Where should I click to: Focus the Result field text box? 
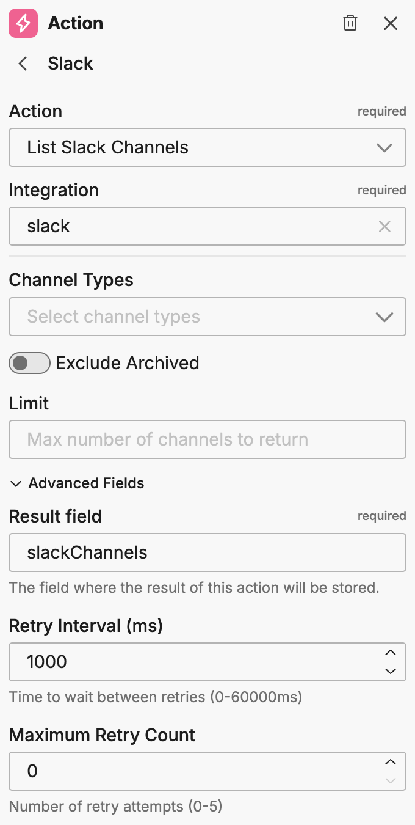tap(208, 552)
